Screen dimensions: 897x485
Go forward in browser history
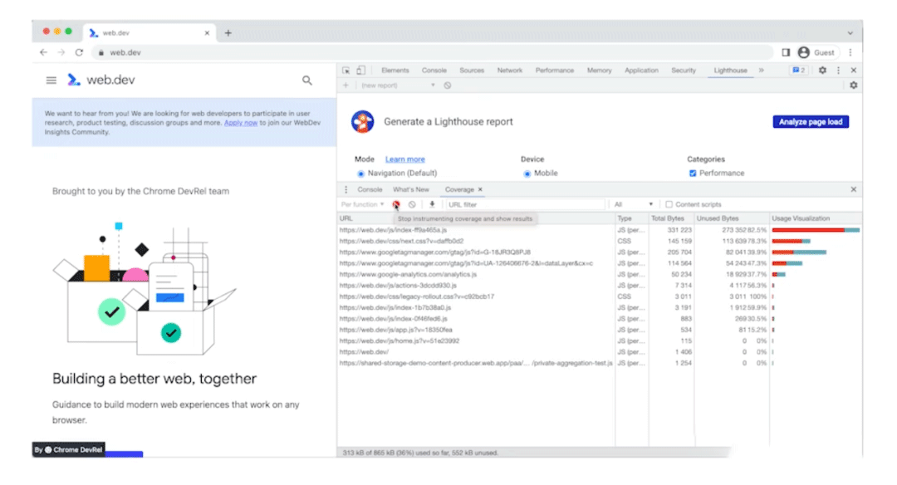(61, 52)
